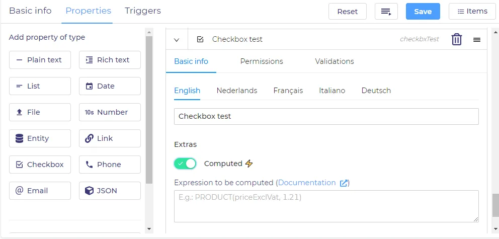Switch to the Triggers tab
The image size is (499, 239).
(x=142, y=11)
